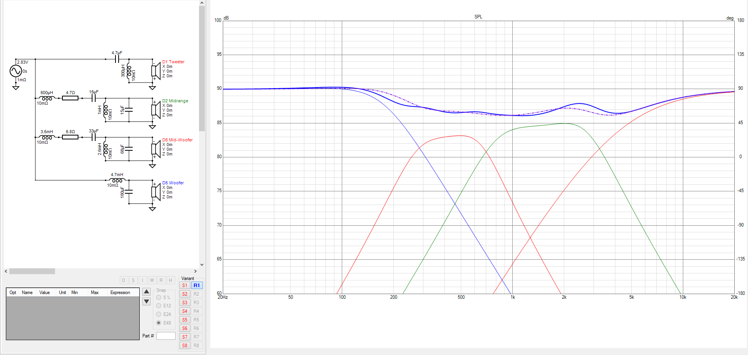This screenshot has height=355, width=748.
Task: Select the 15µF shunt capacitor across midrange
Action: coord(129,110)
